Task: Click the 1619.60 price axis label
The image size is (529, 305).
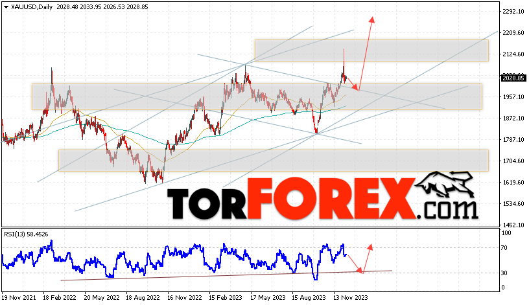Action: (x=513, y=183)
